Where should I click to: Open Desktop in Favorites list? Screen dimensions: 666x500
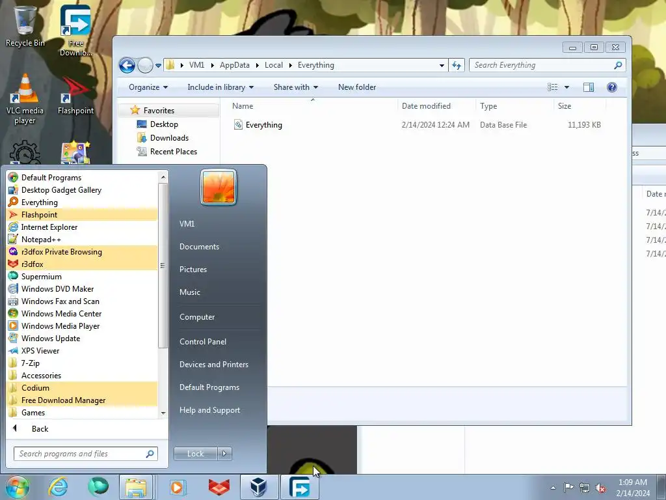[164, 124]
